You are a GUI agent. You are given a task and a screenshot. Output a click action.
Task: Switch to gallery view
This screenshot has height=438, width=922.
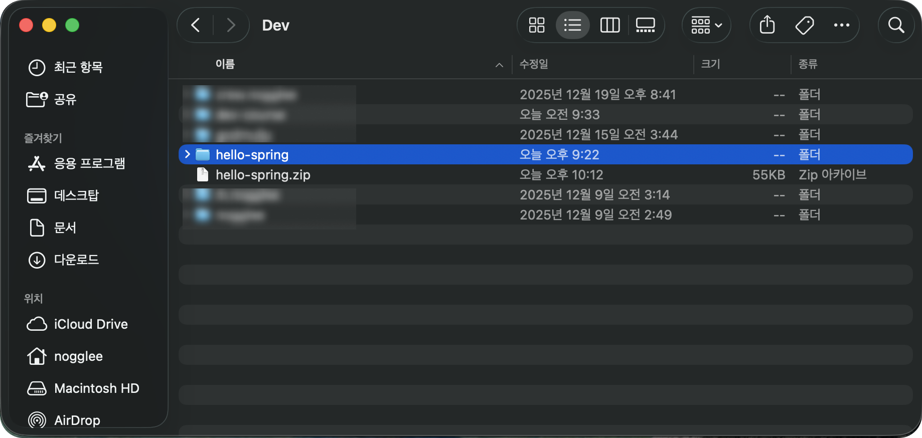(x=645, y=25)
